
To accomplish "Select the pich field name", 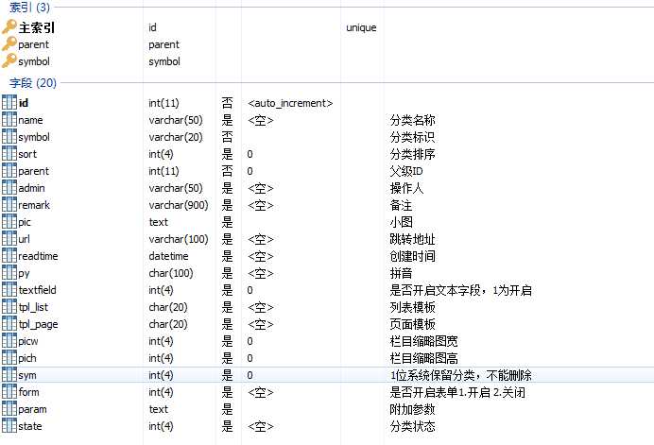I will [x=27, y=358].
